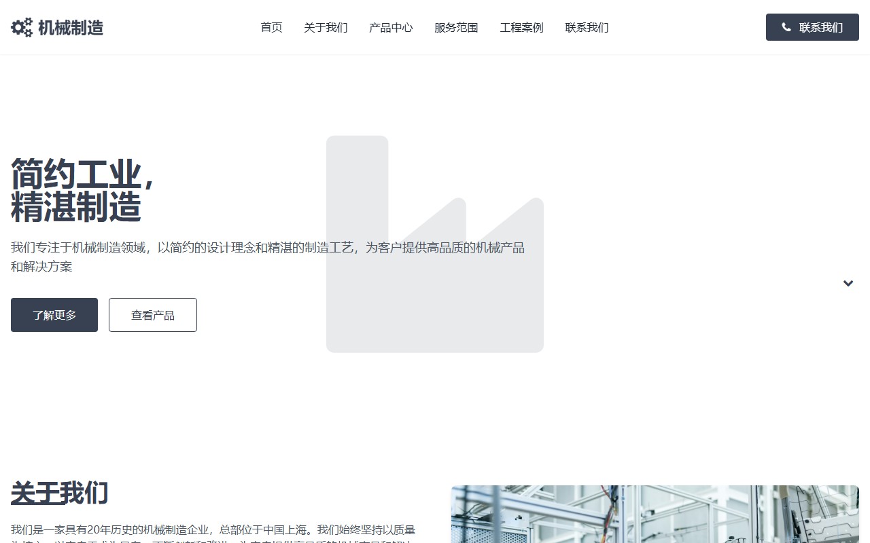
Task: Click the phone icon in the contact button
Action: click(786, 27)
